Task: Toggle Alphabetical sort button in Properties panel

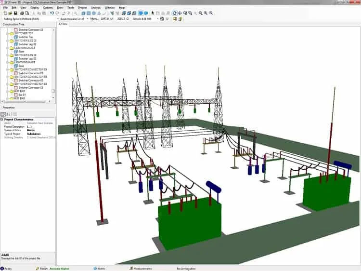Action: tap(8, 114)
